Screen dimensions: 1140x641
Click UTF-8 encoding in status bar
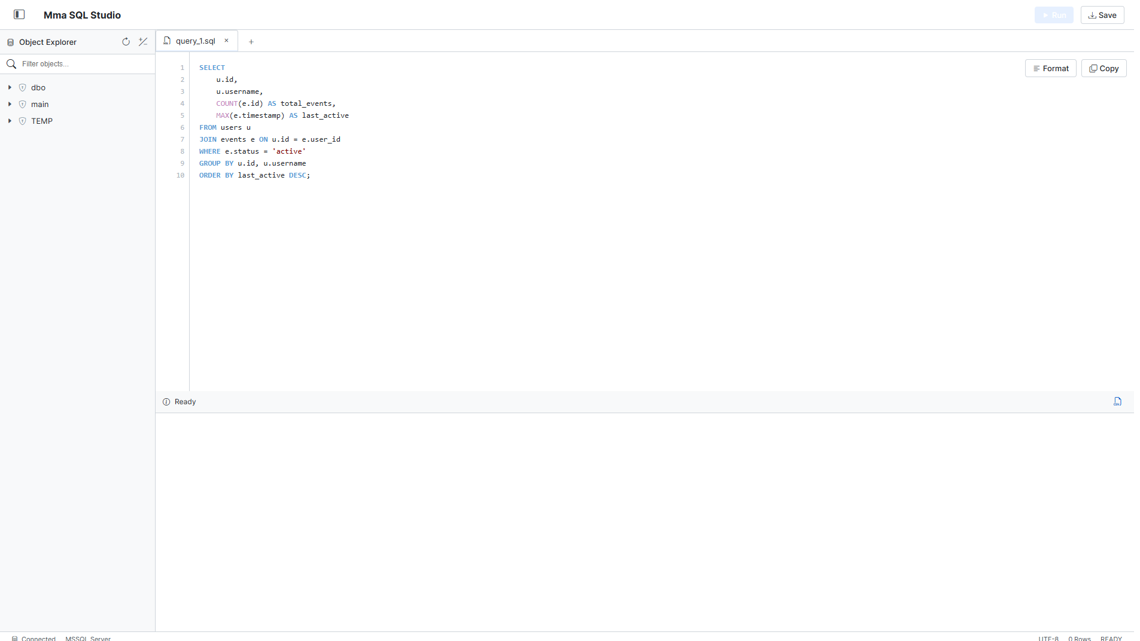coord(1048,639)
